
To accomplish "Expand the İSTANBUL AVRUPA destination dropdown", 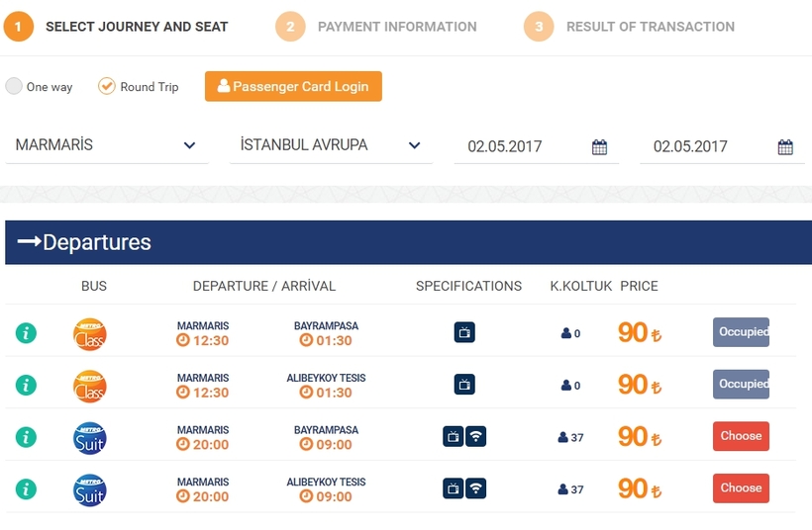I will point(331,145).
